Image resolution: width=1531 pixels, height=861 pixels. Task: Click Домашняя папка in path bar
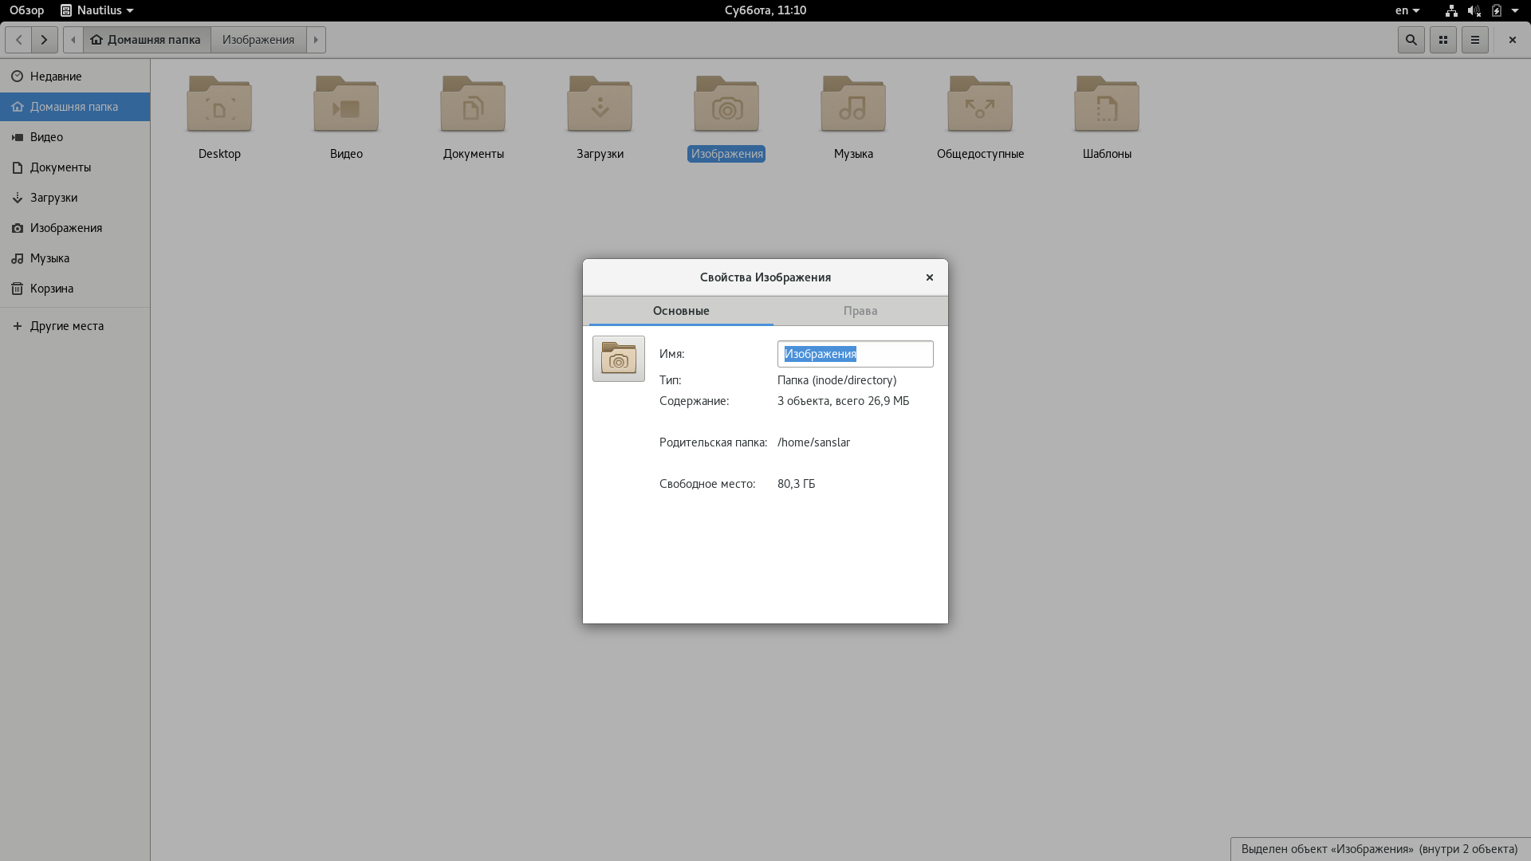(146, 40)
